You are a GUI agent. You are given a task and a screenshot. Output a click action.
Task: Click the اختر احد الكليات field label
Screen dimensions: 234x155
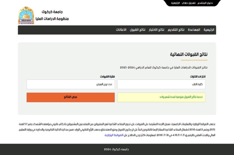(x=198, y=76)
